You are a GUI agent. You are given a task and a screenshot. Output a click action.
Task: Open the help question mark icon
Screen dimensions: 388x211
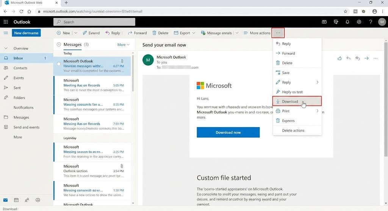[371, 22]
